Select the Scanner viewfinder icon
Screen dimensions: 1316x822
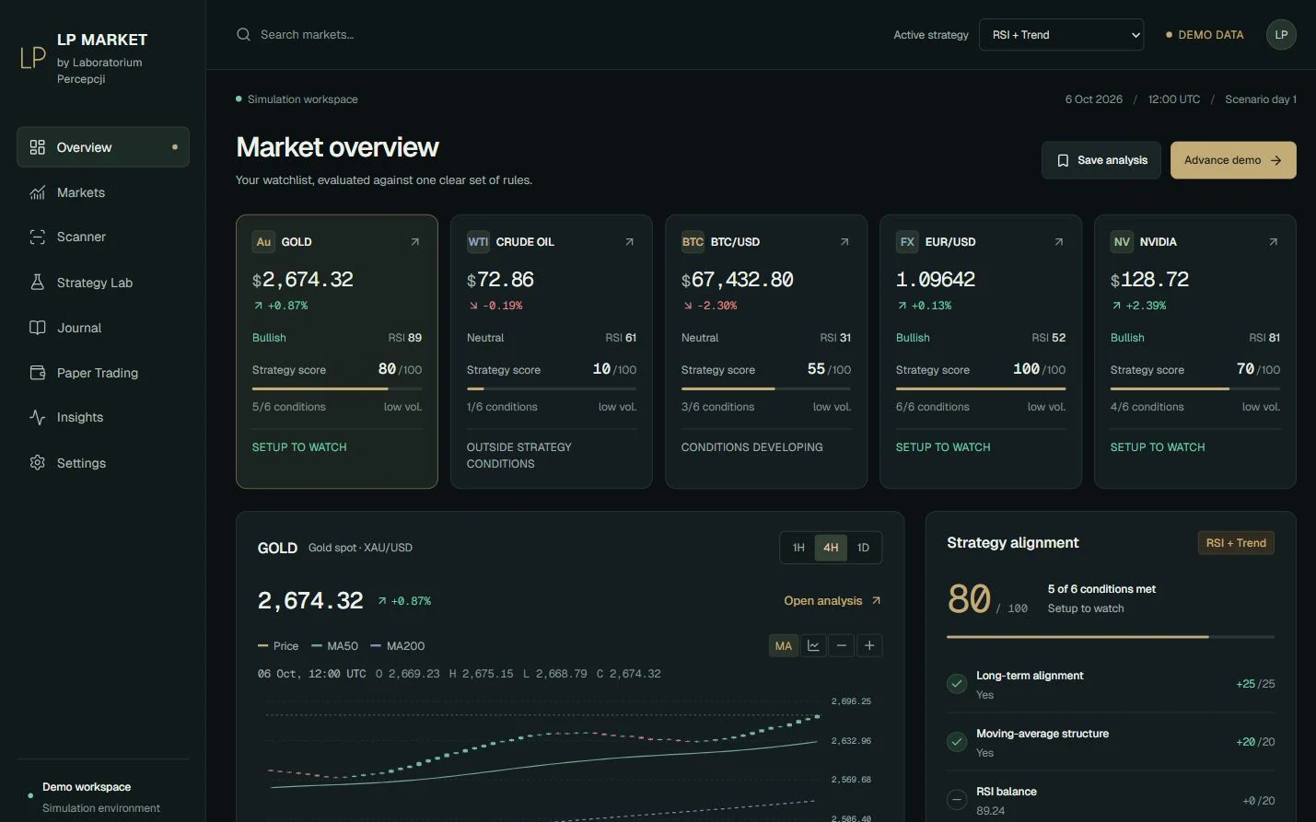click(37, 237)
